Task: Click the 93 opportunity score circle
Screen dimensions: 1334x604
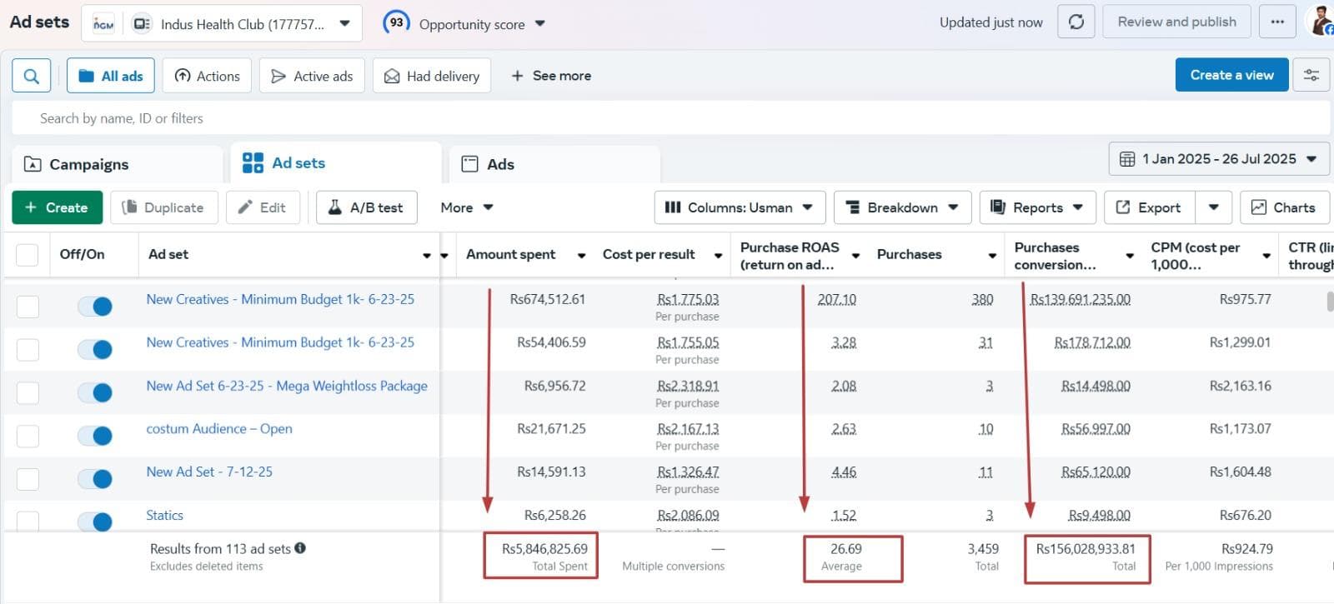Action: pos(396,22)
